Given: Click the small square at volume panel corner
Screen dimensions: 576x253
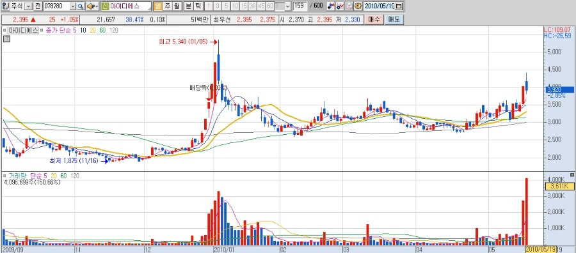Looking at the screenshot, I should (x=573, y=174).
